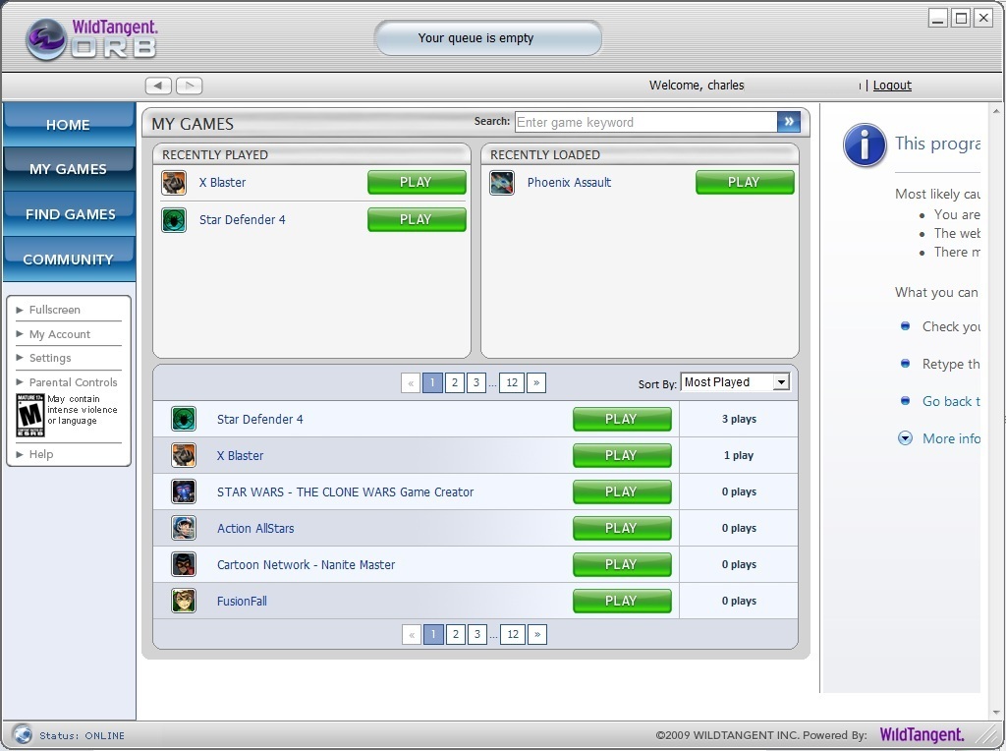Click the Cartoon Network Nanite Master icon
1006x751 pixels.
(x=184, y=565)
